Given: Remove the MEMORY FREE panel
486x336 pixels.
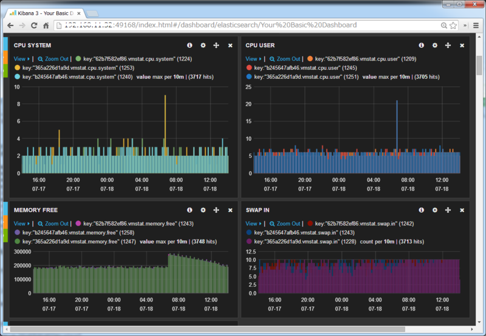Looking at the screenshot, I should click(x=230, y=210).
